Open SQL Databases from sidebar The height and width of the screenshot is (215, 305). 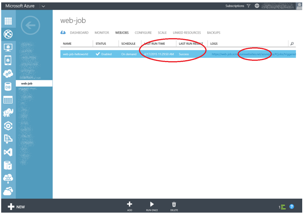pos(8,86)
